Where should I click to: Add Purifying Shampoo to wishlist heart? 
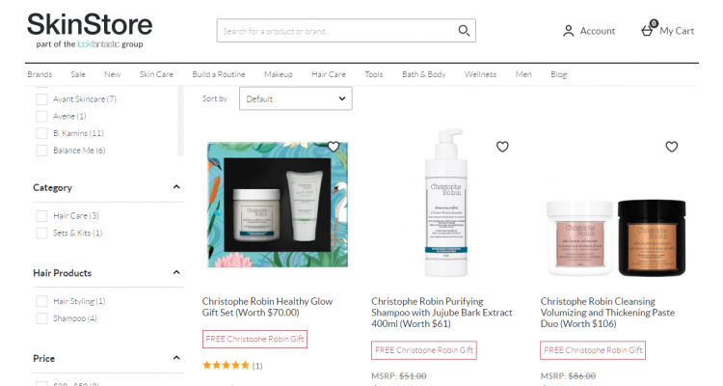pyautogui.click(x=502, y=147)
